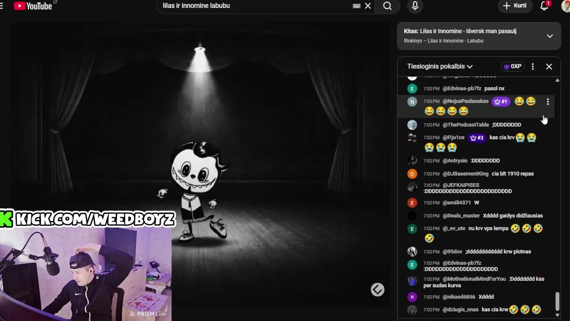Click the @_ev_ute username
The height and width of the screenshot is (321, 570).
[454, 228]
